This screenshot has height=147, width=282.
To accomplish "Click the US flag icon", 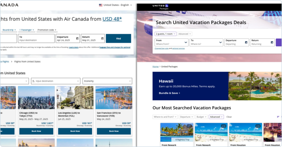I will [x=101, y=5].
